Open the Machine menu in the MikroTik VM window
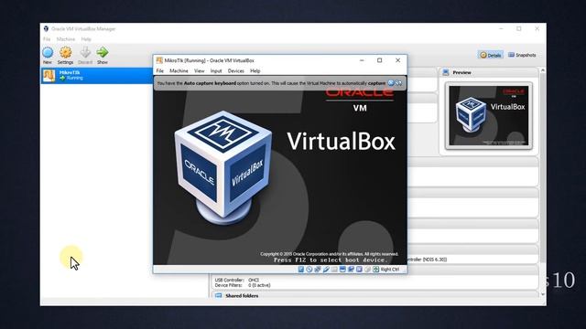 point(179,71)
